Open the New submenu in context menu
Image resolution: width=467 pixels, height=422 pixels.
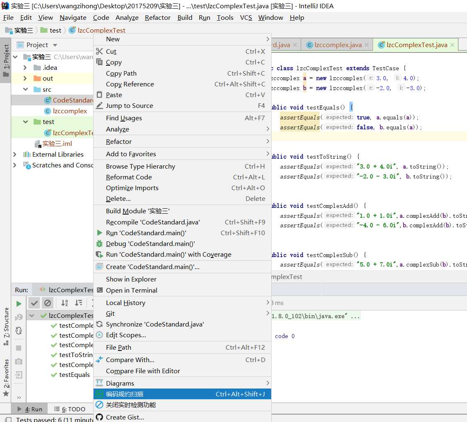tap(182, 39)
